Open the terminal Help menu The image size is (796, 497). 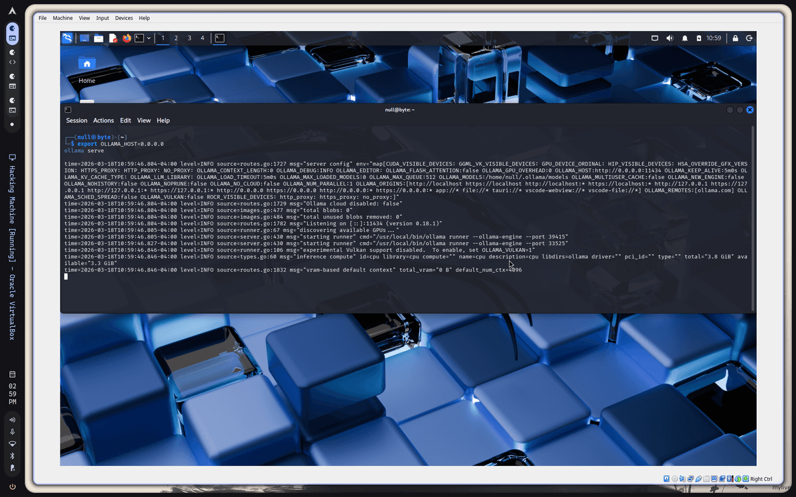point(163,121)
